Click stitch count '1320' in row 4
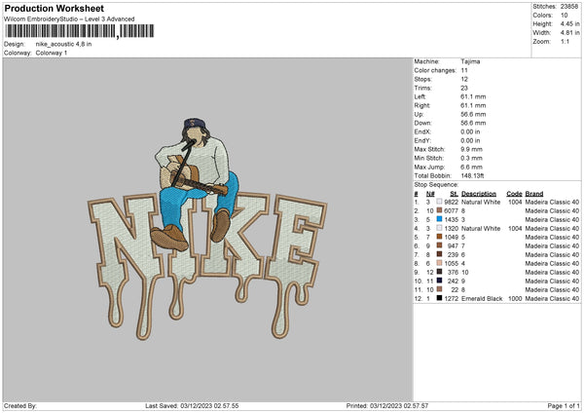The height and width of the screenshot is (413, 584). click(x=451, y=228)
